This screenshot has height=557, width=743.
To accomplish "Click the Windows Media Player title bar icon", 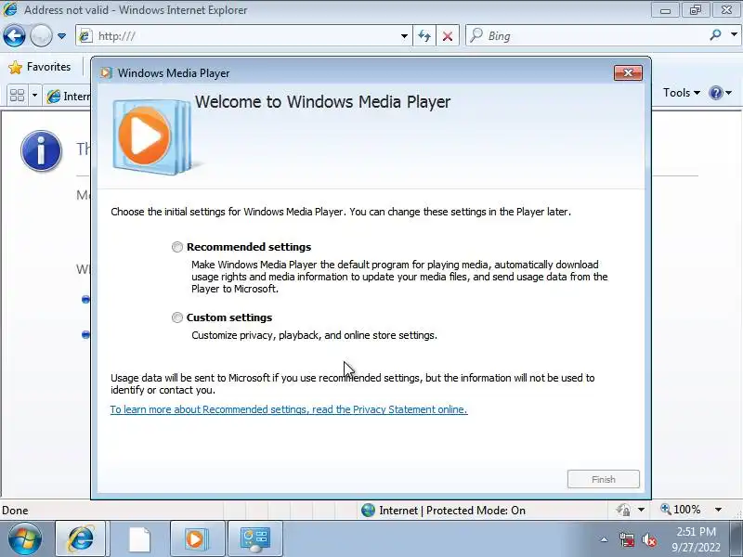I will tap(106, 73).
